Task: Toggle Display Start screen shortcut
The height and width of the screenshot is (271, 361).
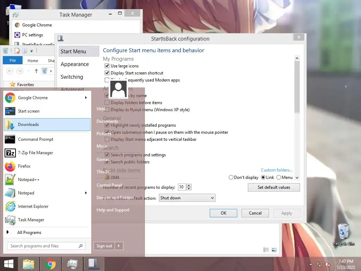Action: point(107,73)
